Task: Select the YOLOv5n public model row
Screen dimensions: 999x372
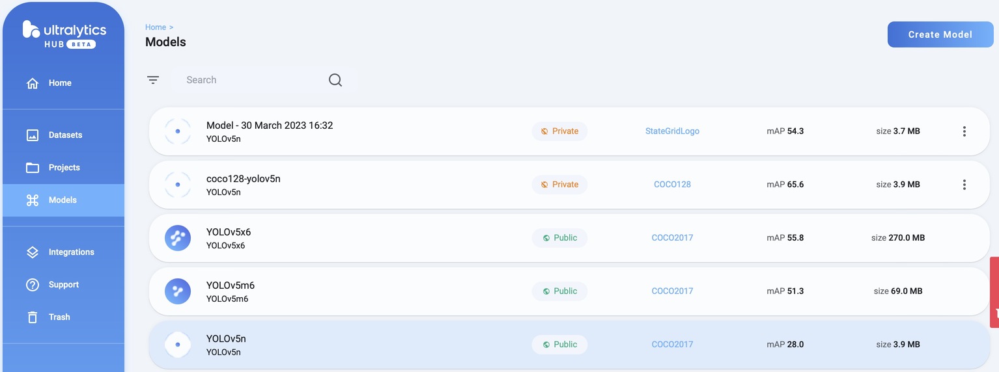Action: point(391,345)
